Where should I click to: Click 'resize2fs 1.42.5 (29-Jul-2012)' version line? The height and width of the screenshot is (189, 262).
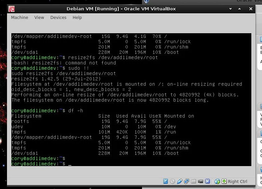click(x=56, y=79)
